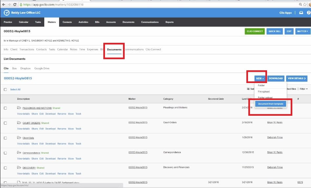Open the inbox tray icon in header
This screenshot has height=188, width=311.
[x=301, y=13]
